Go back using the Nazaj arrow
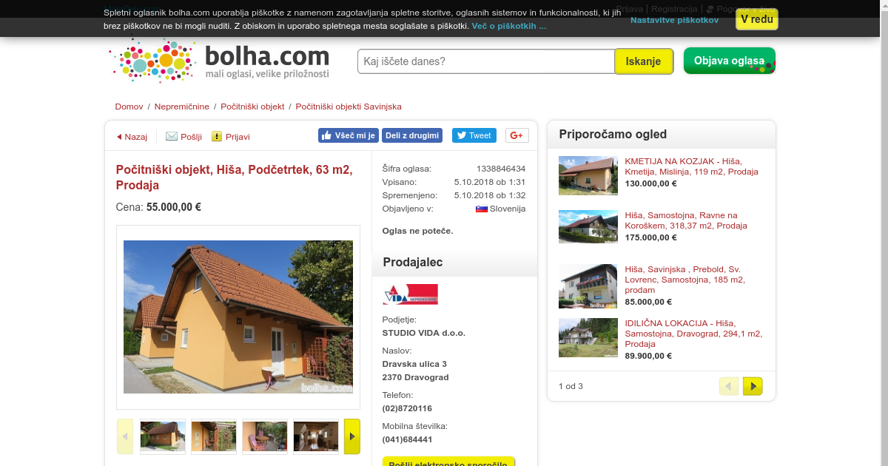The image size is (888, 466). coord(119,137)
